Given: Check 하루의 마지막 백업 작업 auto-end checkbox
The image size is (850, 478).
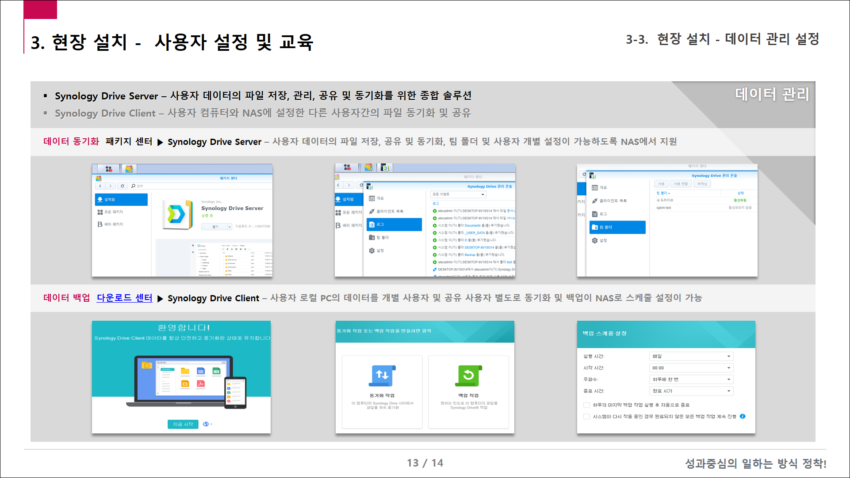Looking at the screenshot, I should coord(586,405).
